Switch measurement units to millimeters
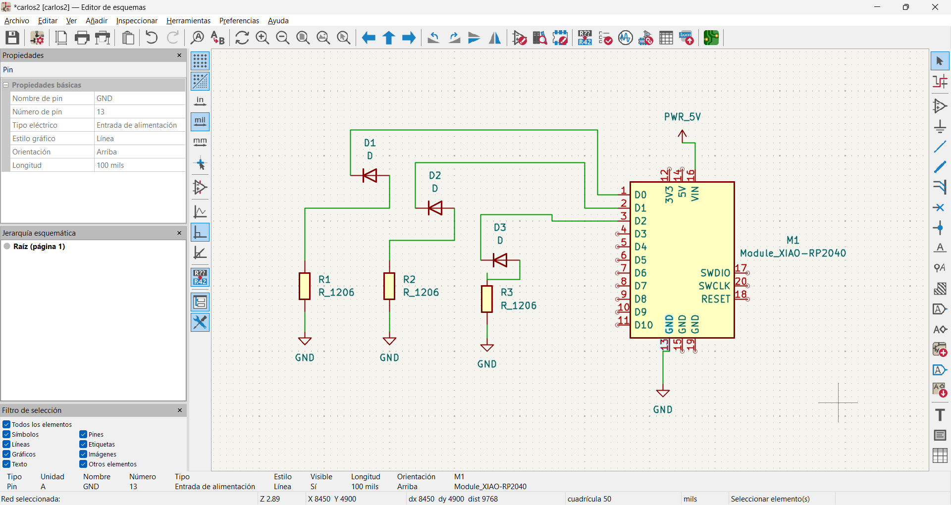The width and height of the screenshot is (951, 505). click(x=200, y=142)
